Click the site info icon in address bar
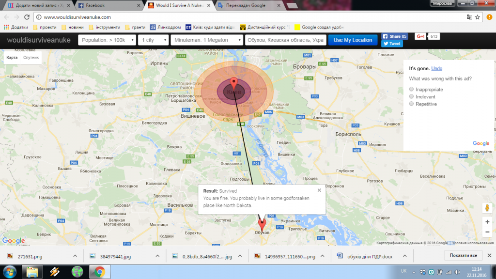This screenshot has width=496, height=279. 39,17
